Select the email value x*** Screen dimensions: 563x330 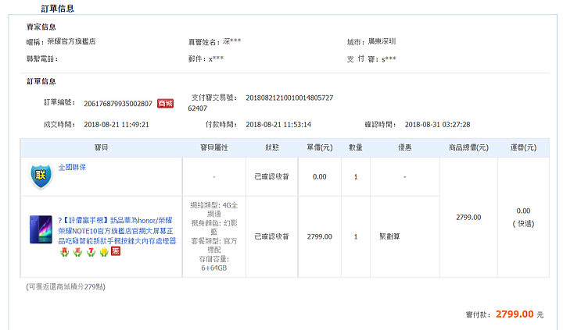pos(216,59)
